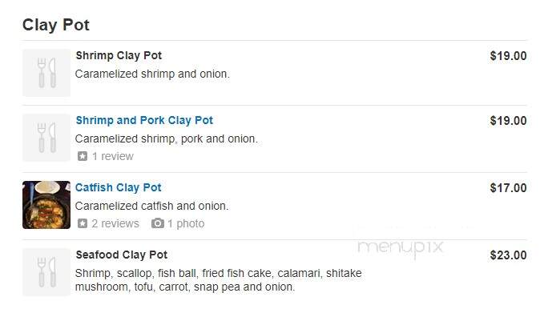Click the Caramelized shrimp and onion description

tap(152, 74)
